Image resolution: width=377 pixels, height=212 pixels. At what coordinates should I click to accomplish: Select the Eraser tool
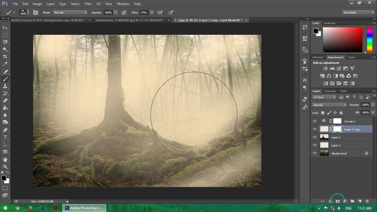click(x=5, y=100)
